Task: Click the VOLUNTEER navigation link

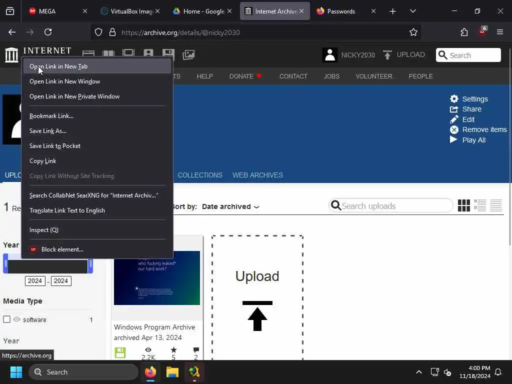Action: [x=374, y=76]
